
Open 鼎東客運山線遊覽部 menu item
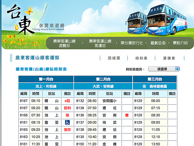click(64, 43)
